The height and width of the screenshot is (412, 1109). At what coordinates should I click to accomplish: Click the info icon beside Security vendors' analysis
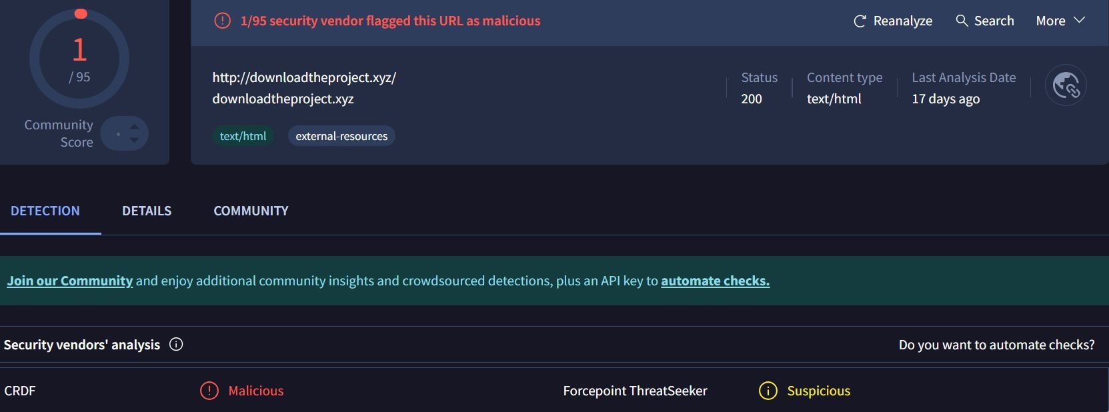176,344
